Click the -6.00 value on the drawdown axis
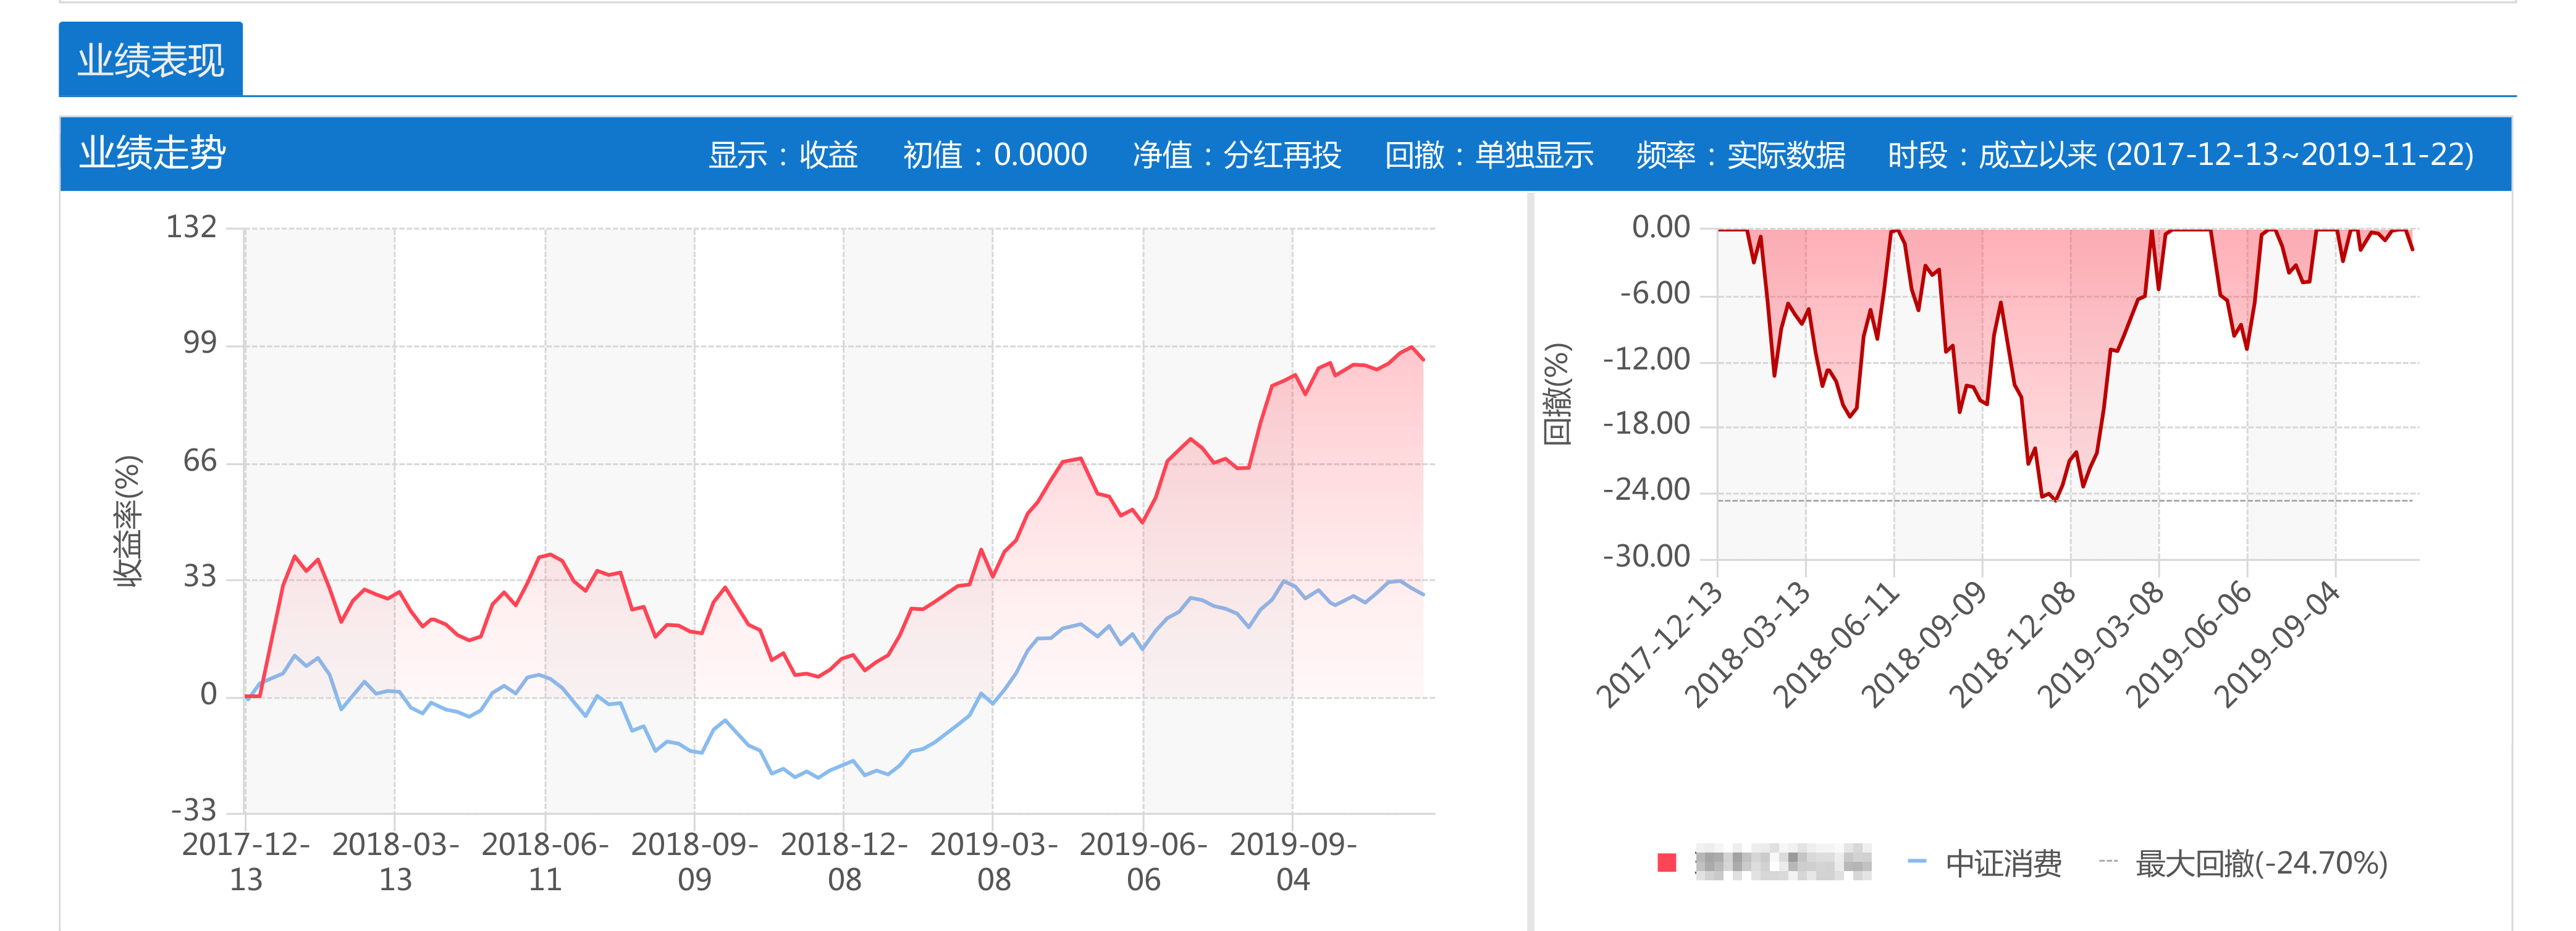2576x931 pixels. click(1655, 294)
